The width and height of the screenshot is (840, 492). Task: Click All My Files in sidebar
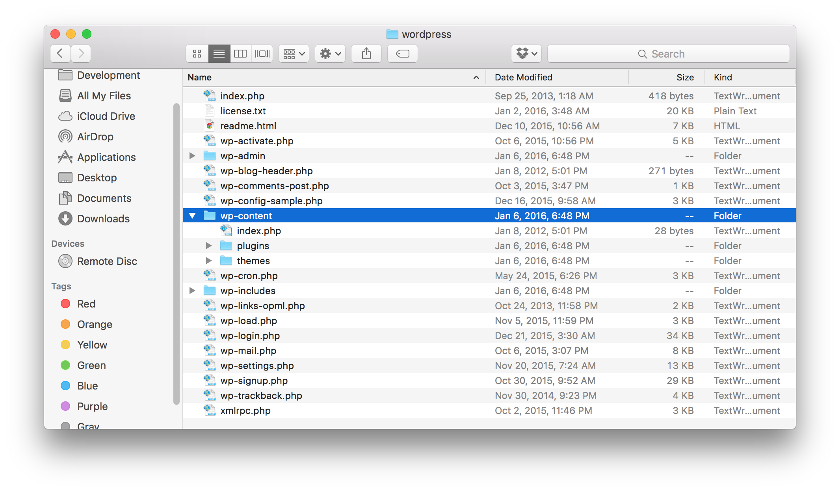tap(104, 95)
